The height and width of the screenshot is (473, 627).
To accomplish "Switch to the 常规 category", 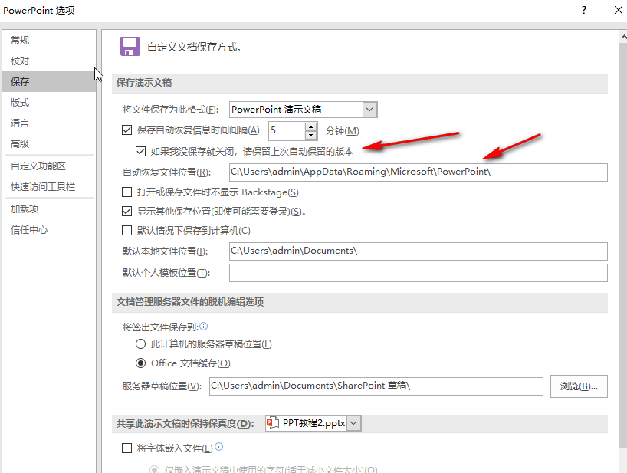I will [21, 41].
